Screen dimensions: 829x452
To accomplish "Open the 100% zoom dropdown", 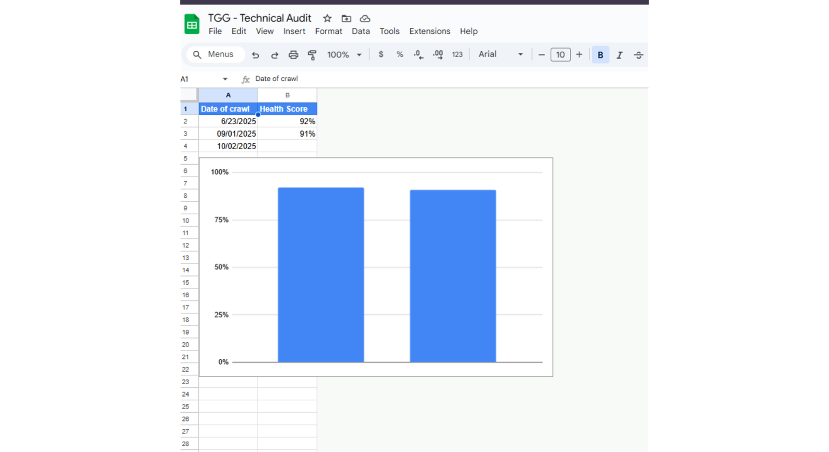I will click(344, 55).
